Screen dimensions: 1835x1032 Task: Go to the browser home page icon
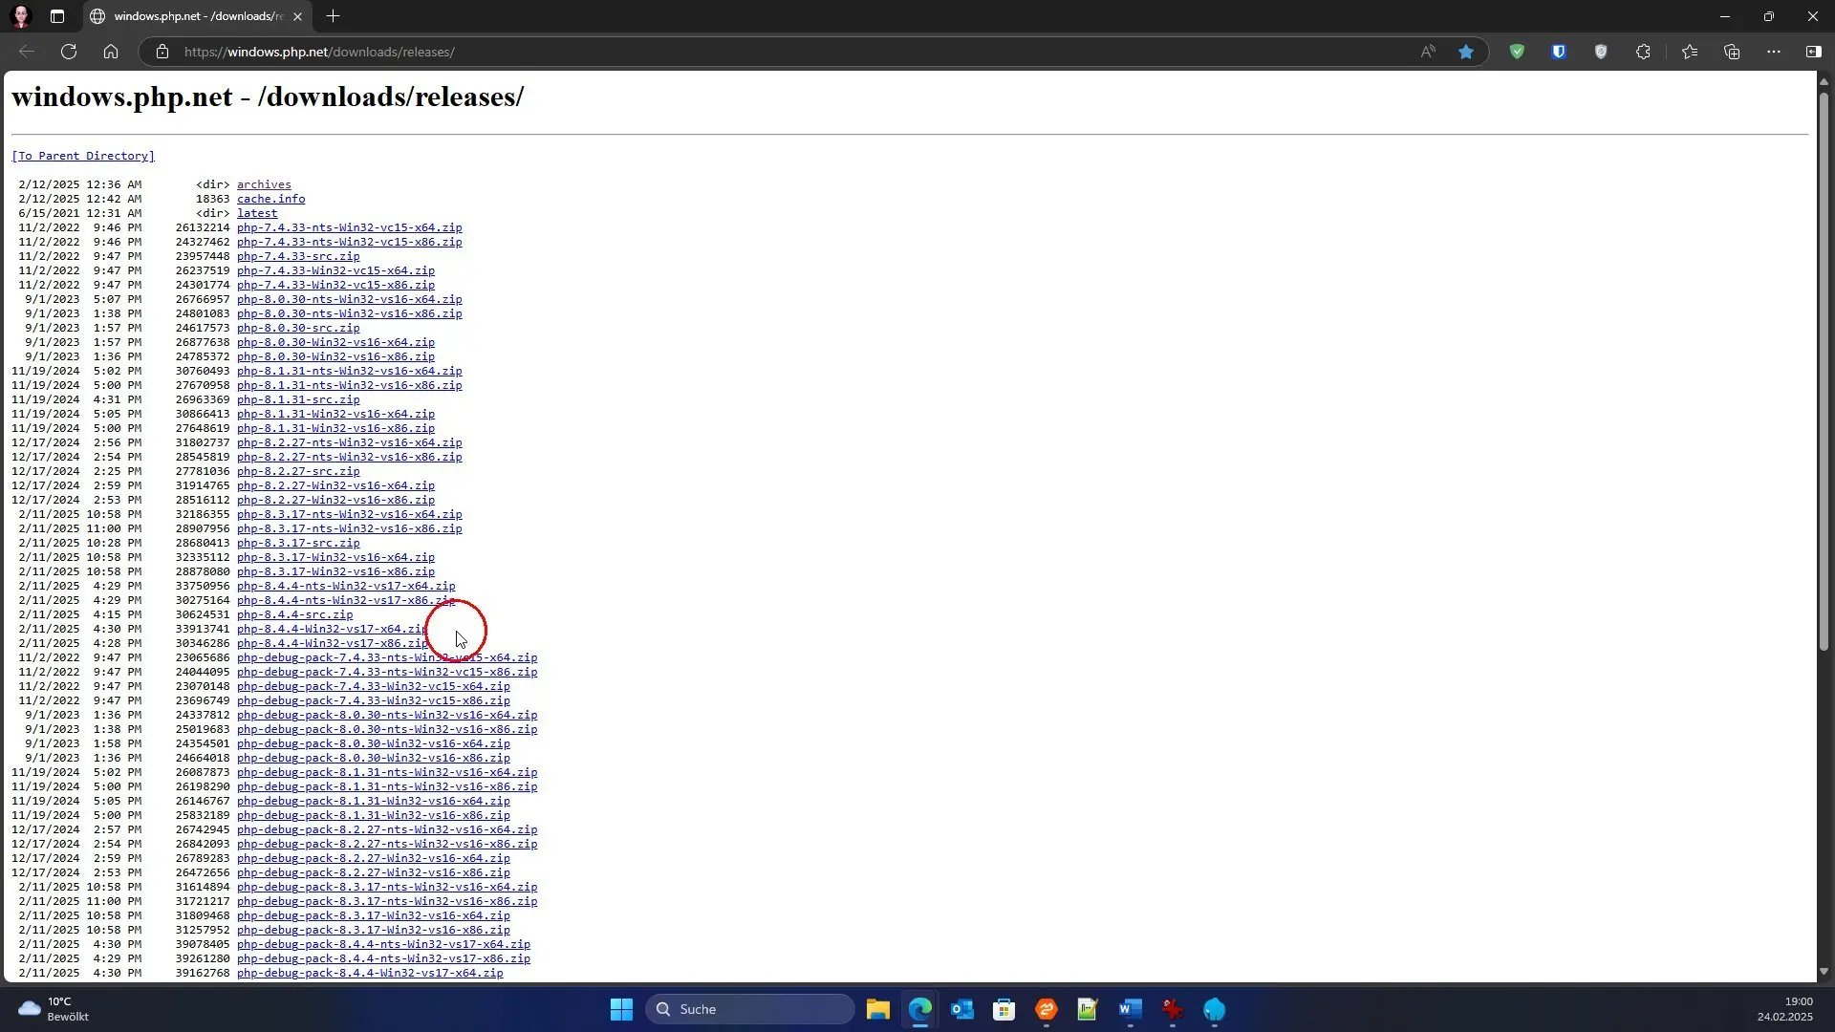(x=111, y=52)
